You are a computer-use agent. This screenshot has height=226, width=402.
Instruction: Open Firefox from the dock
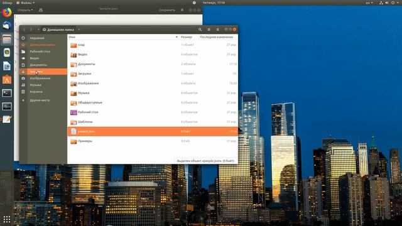(7, 13)
